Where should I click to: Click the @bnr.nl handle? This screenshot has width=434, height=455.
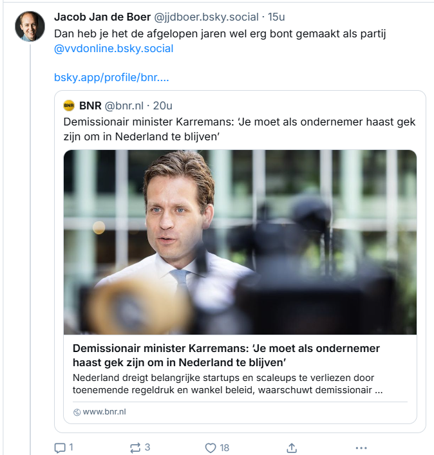(x=124, y=106)
